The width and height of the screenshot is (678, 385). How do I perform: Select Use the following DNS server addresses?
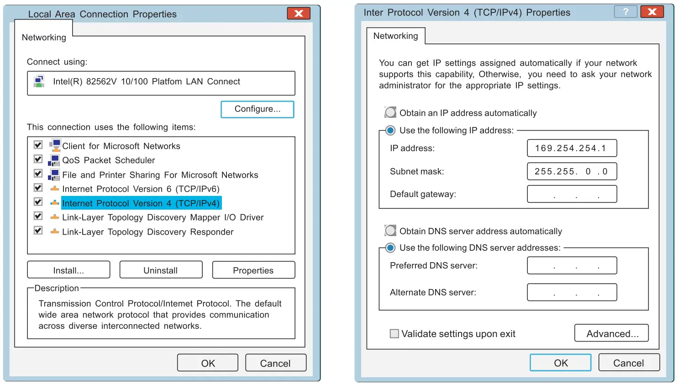[x=390, y=248]
